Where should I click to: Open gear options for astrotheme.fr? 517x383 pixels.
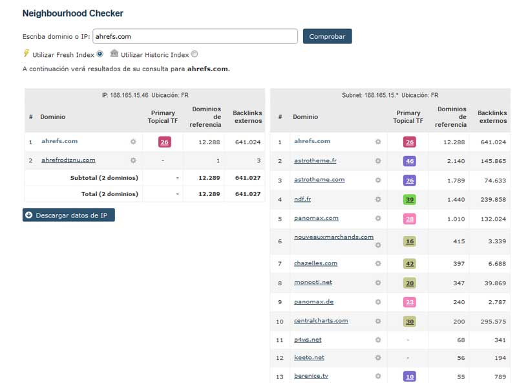coord(378,161)
